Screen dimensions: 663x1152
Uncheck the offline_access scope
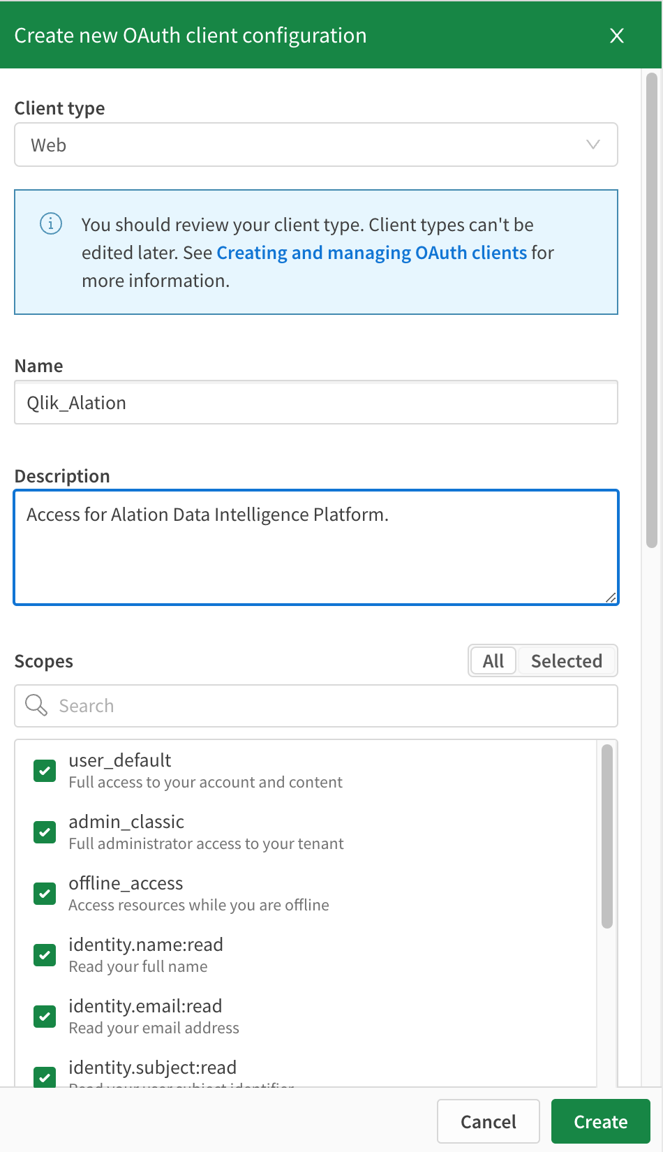point(45,894)
